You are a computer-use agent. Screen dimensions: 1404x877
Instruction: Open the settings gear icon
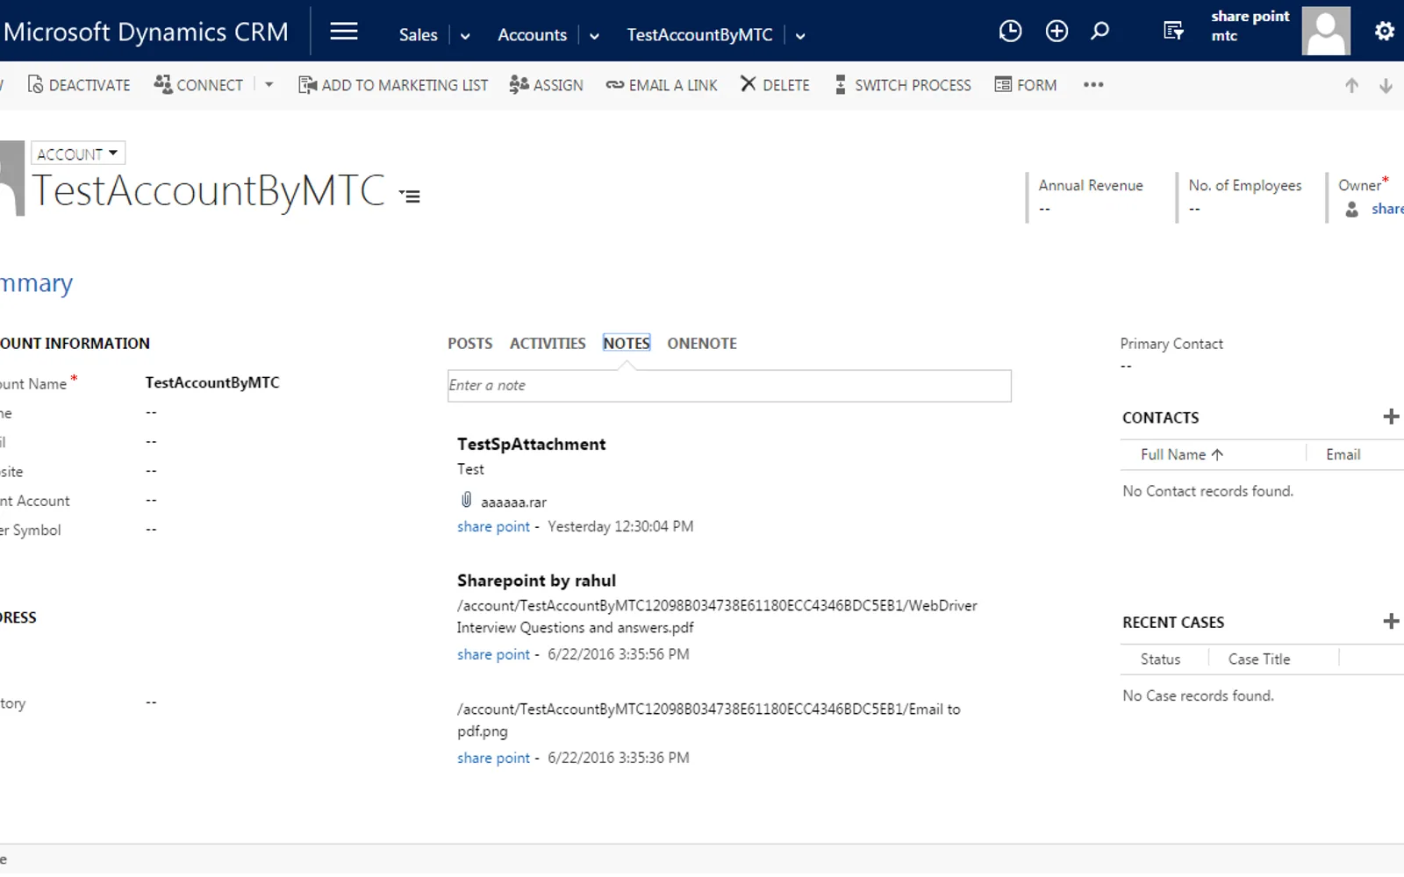coord(1384,32)
